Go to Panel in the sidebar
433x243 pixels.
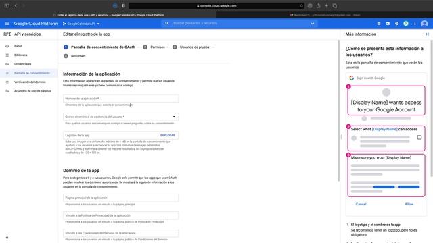click(18, 46)
